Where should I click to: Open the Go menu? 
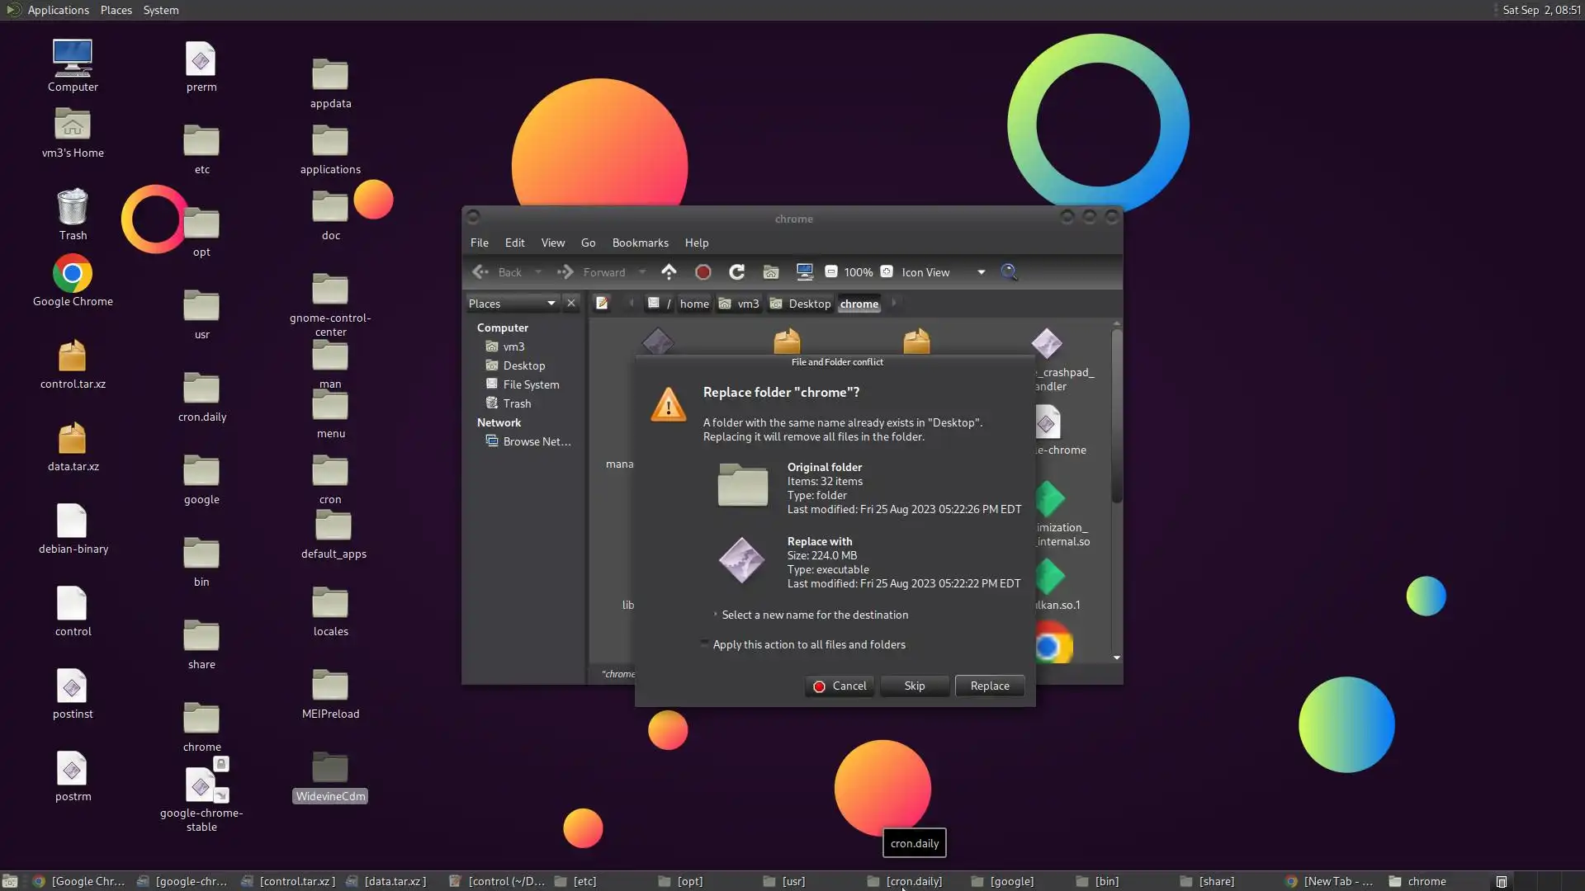pyautogui.click(x=588, y=243)
